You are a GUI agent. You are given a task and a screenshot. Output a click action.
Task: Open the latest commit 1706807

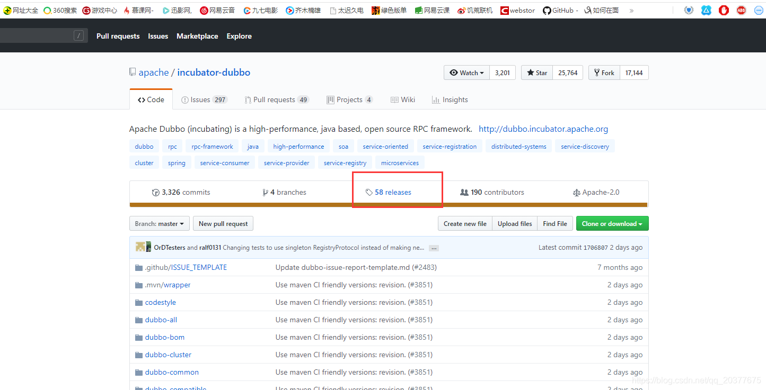click(595, 247)
